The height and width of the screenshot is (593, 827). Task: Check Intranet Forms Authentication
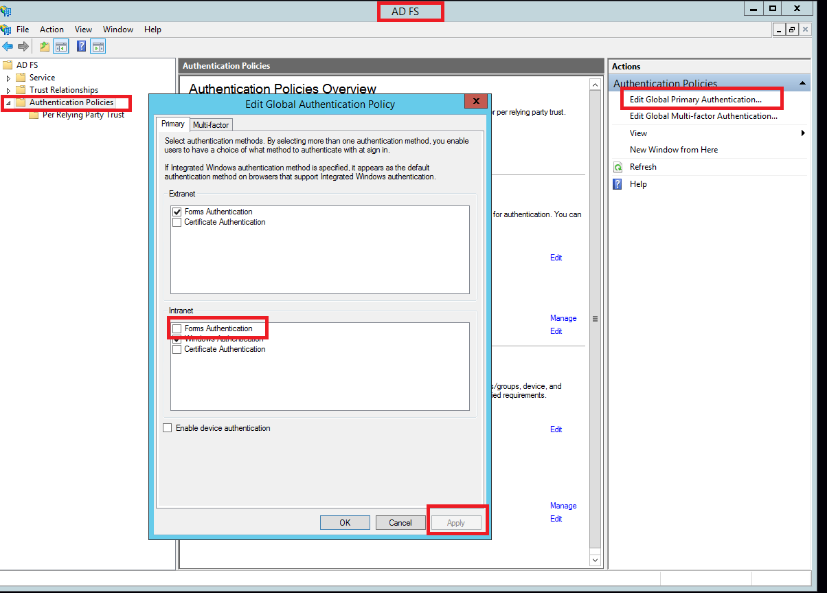(x=177, y=328)
